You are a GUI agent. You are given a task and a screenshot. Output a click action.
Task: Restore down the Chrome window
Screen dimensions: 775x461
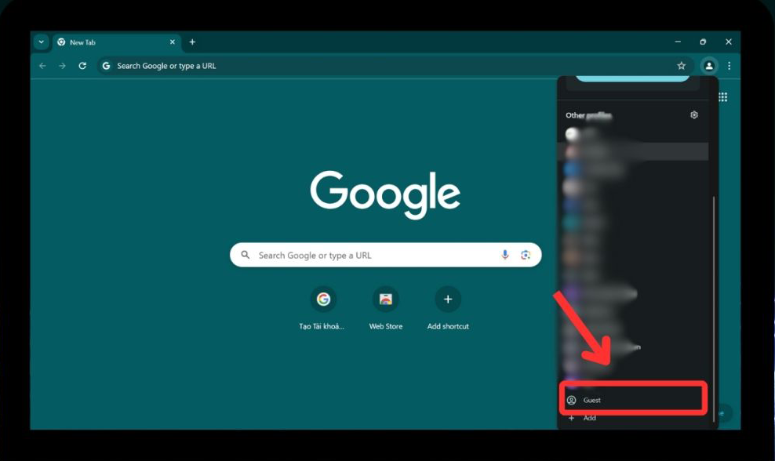point(703,42)
